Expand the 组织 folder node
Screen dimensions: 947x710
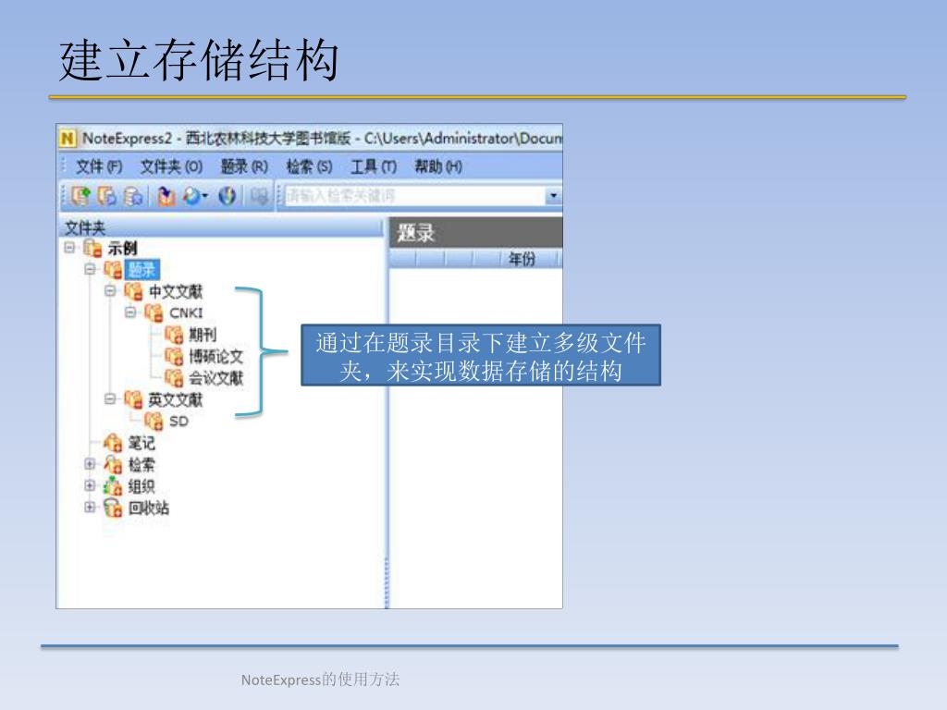90,485
